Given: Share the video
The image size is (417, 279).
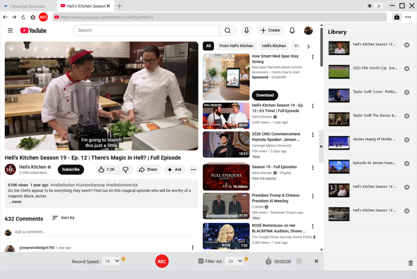Looking at the screenshot, I should click(148, 169).
